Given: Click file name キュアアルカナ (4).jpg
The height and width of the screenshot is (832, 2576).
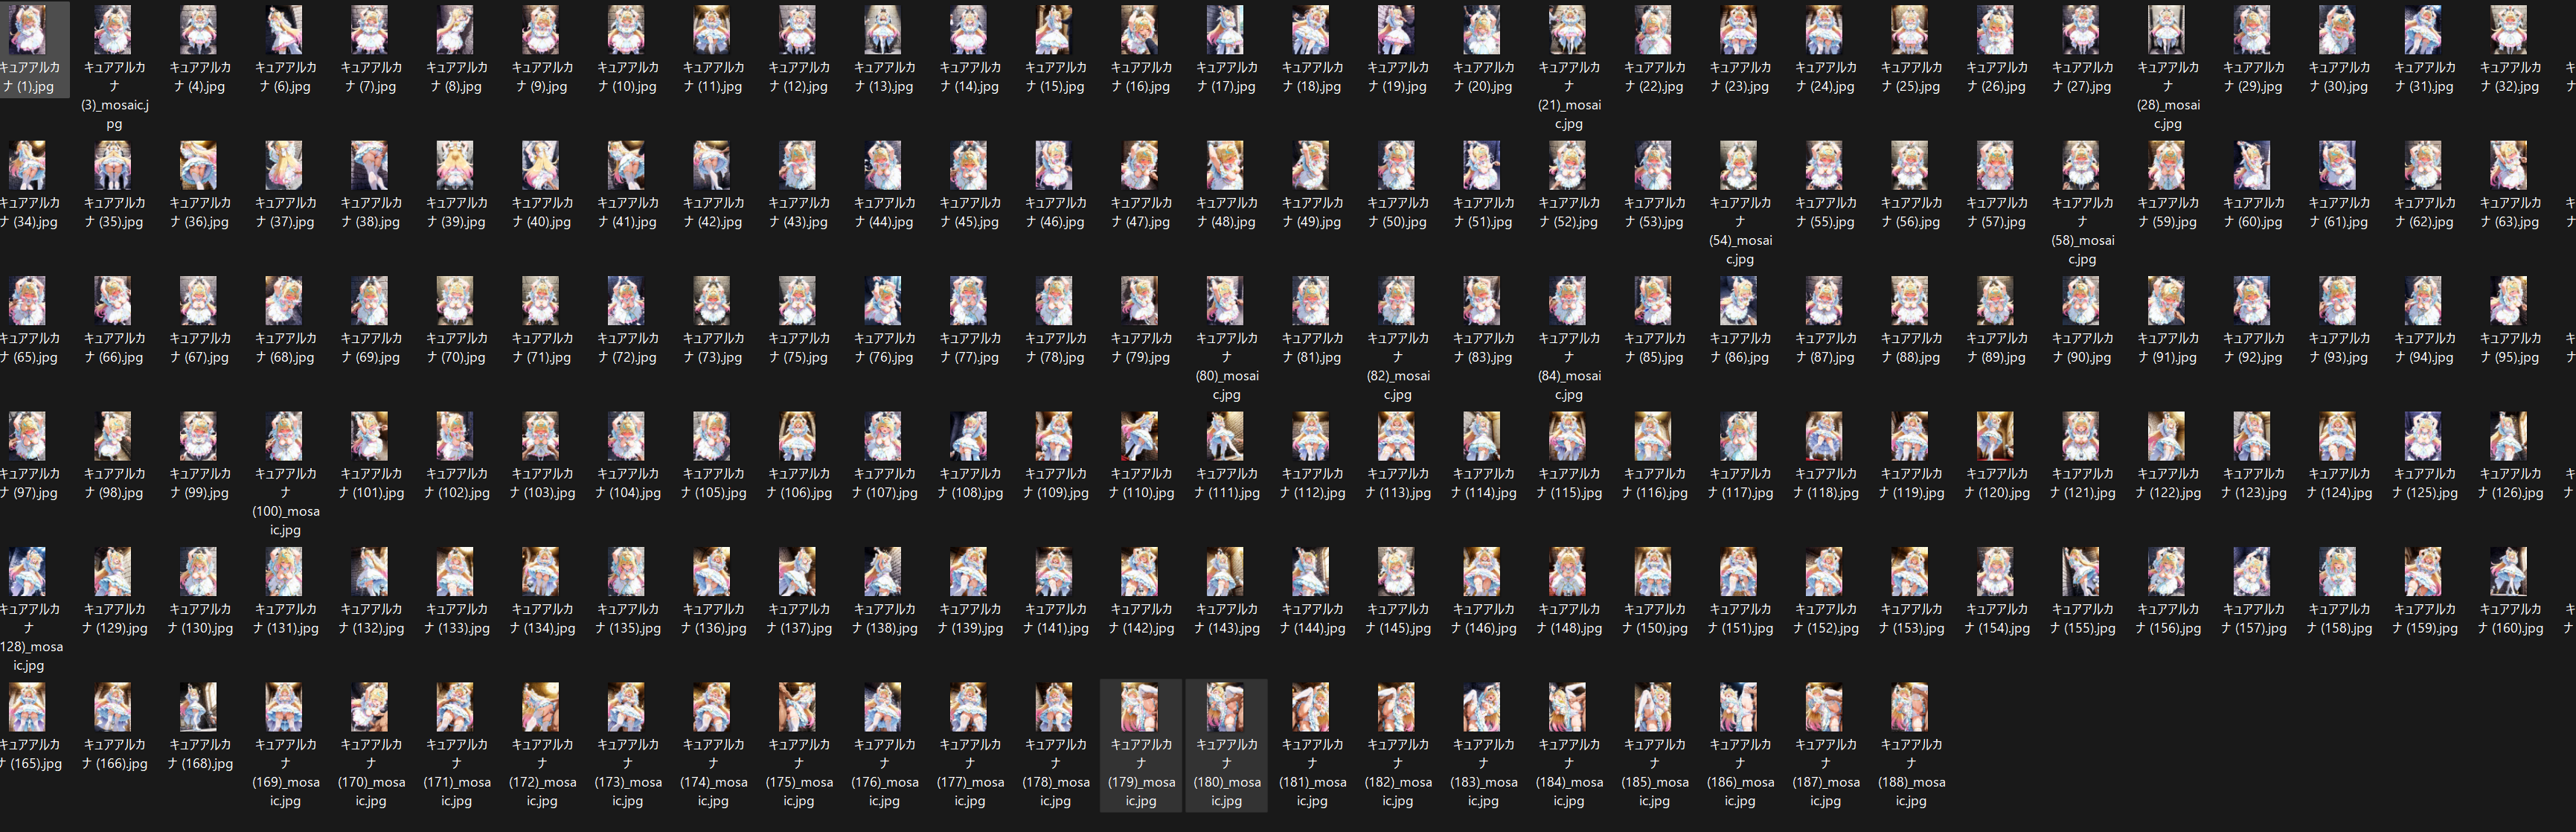Looking at the screenshot, I should tap(199, 77).
